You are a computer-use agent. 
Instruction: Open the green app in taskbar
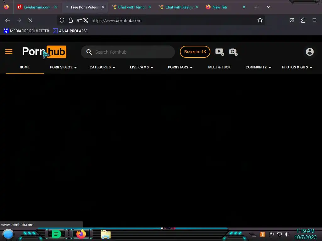[56, 234]
